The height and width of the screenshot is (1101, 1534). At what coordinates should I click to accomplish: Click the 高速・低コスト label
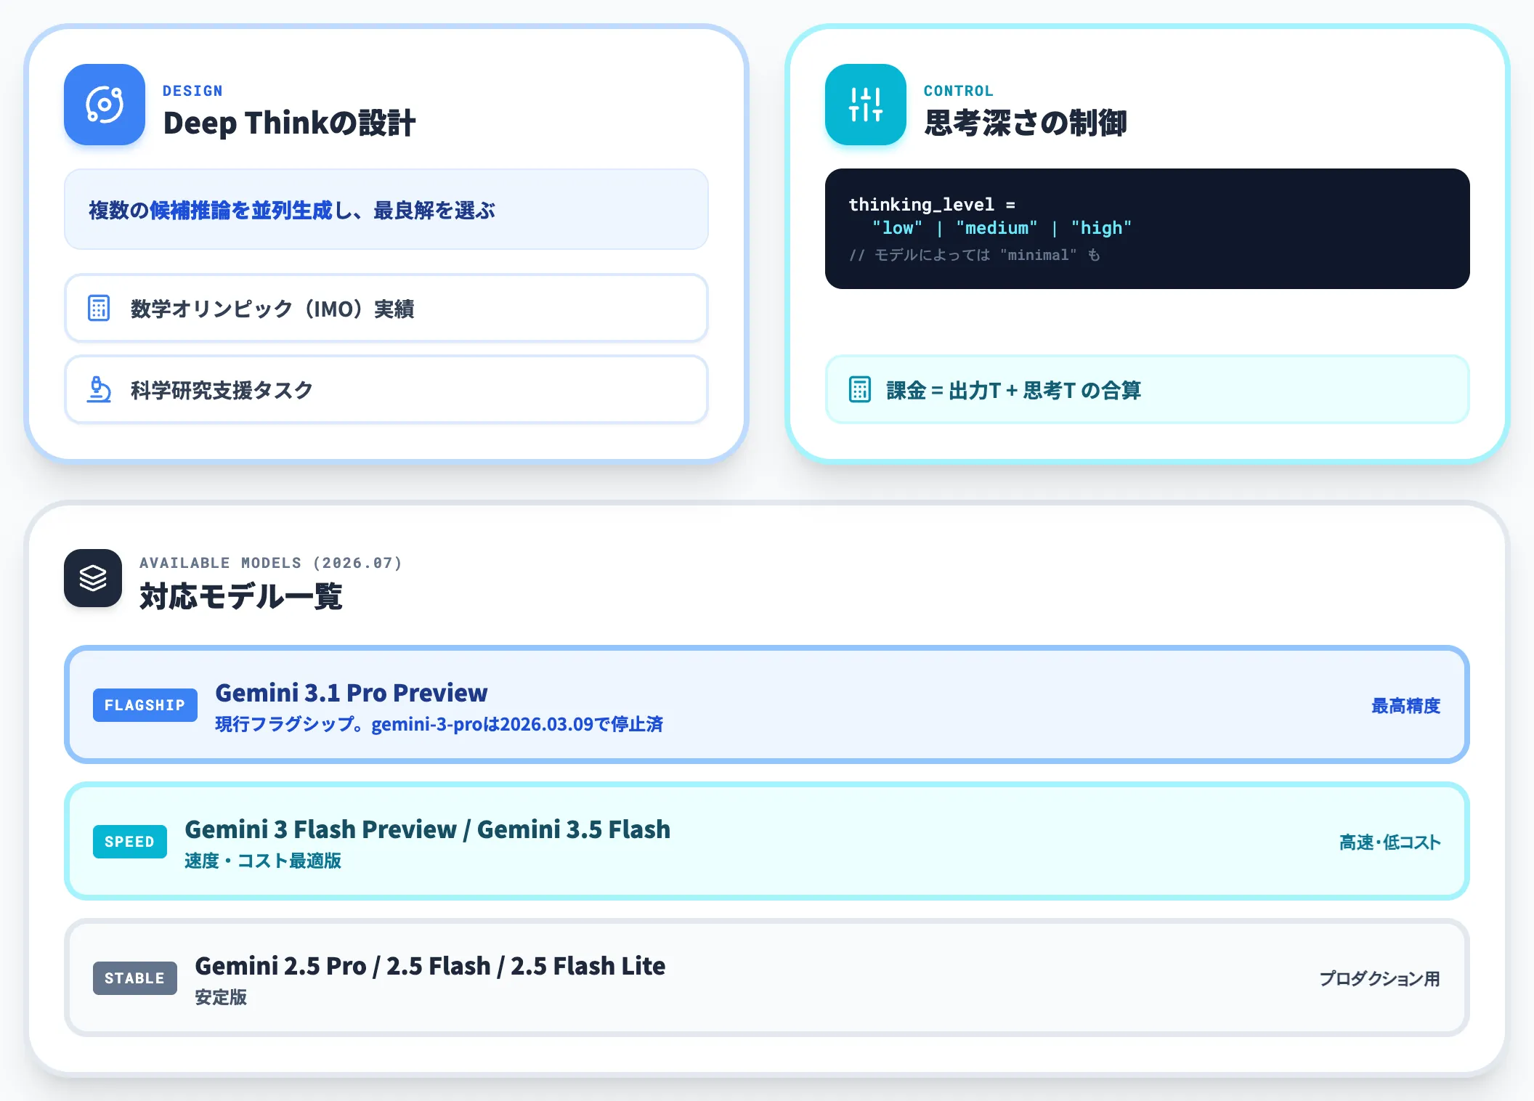(1389, 842)
